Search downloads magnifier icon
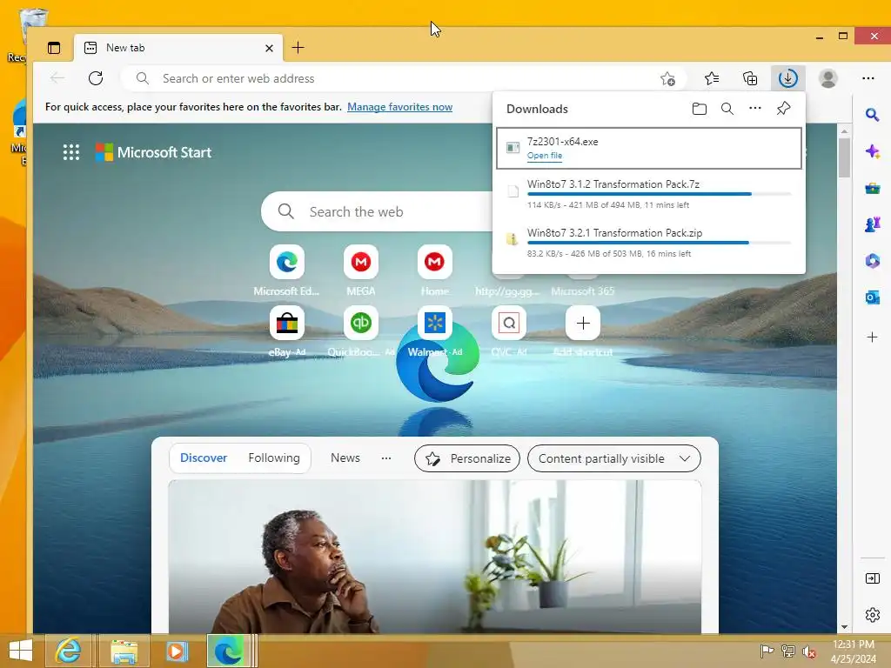Screen dimensions: 891x668 click(727, 109)
